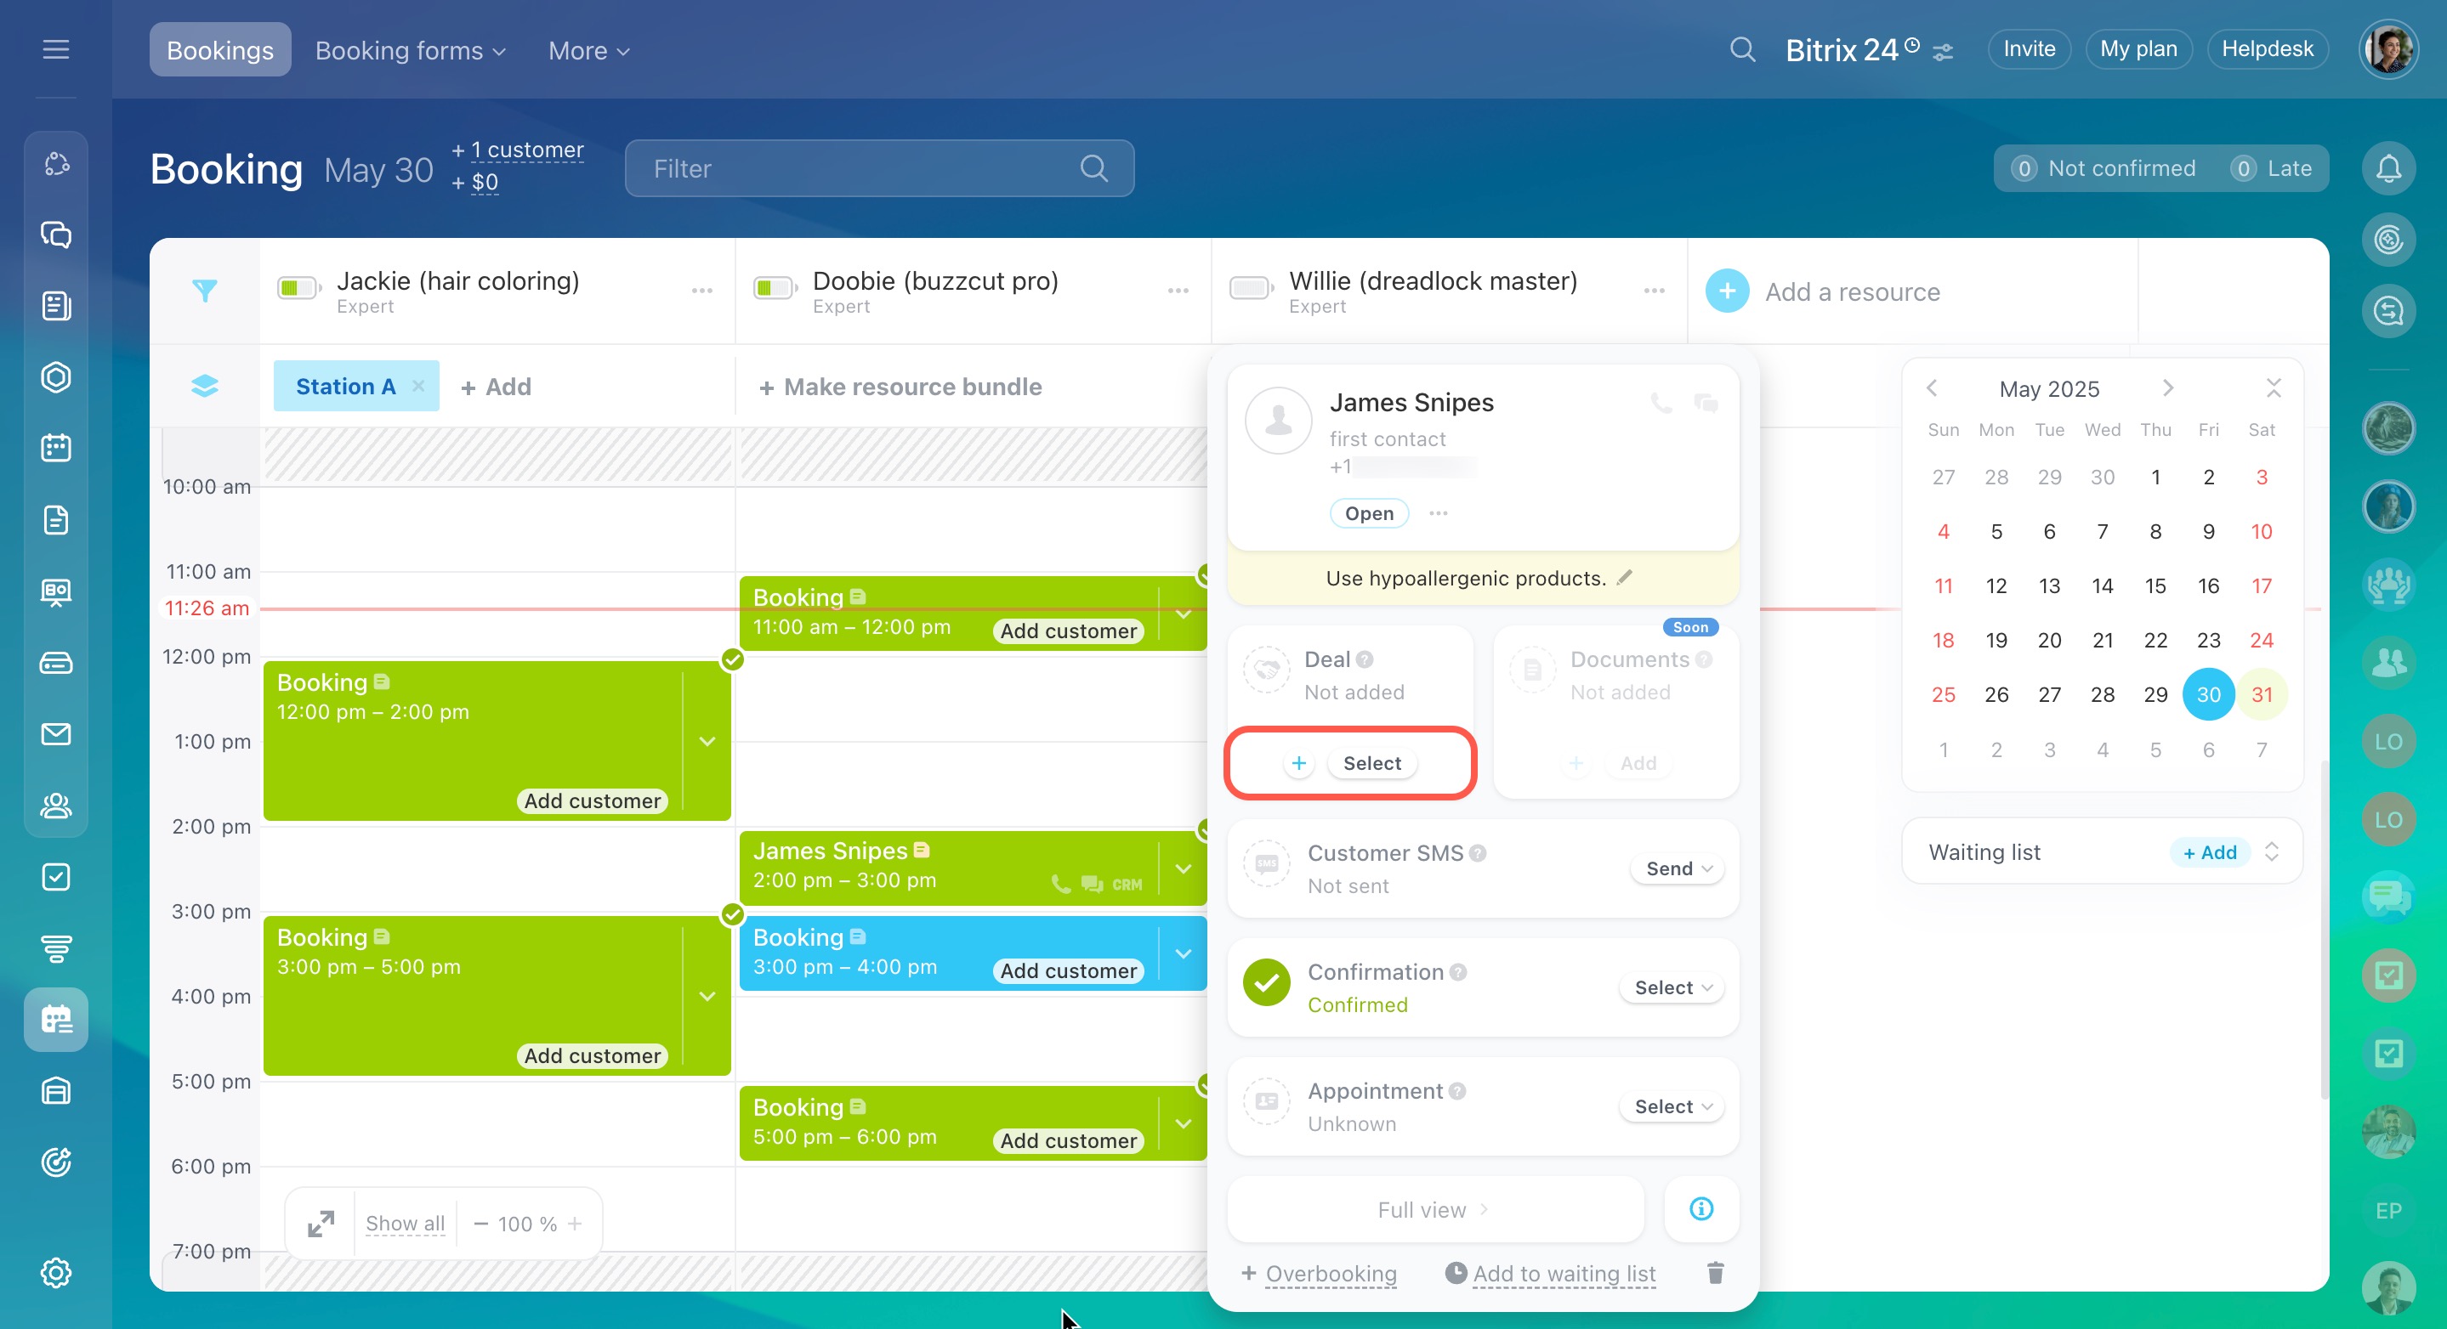
Task: Click the expand fullscreen arrows icon
Action: pos(321,1224)
